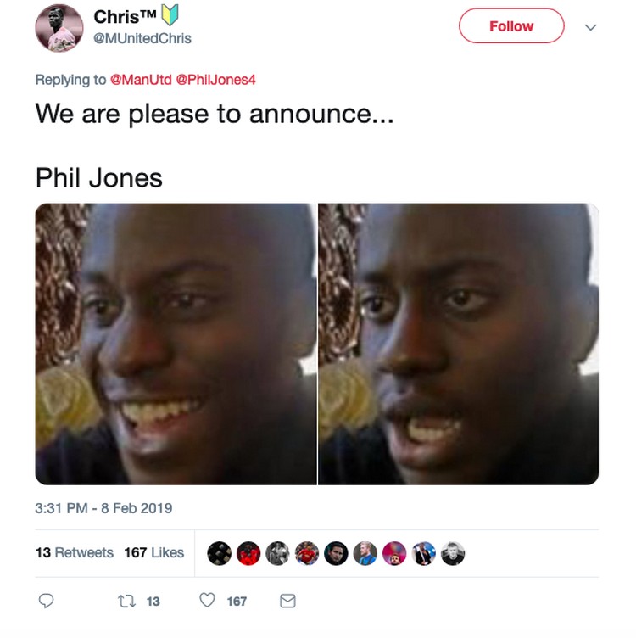Viewport: 636px width, 638px height.
Task: Open the right disappointed meme image
Action: [x=458, y=344]
